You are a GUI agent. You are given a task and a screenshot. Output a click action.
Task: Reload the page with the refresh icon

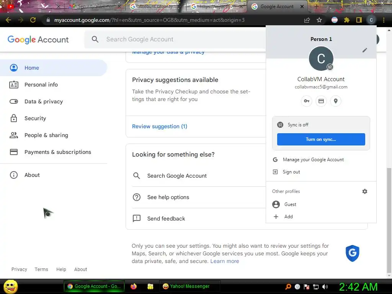click(33, 20)
